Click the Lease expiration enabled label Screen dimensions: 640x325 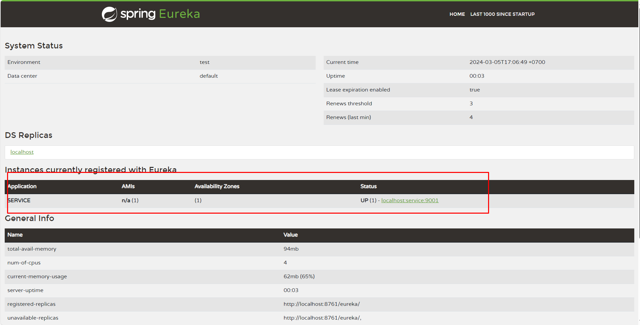point(358,90)
